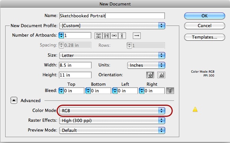Click the Top bleed stepper arrows
230x143 pixels.
(x=61, y=90)
